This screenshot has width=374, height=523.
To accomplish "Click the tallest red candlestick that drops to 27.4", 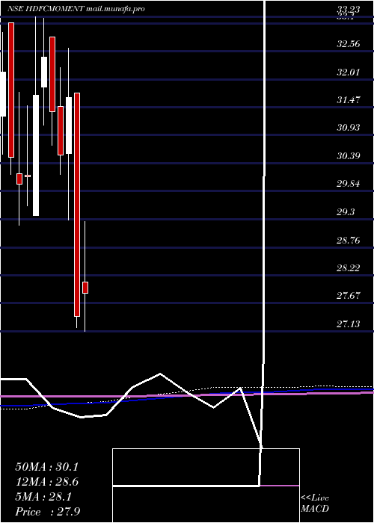I will [x=77, y=205].
